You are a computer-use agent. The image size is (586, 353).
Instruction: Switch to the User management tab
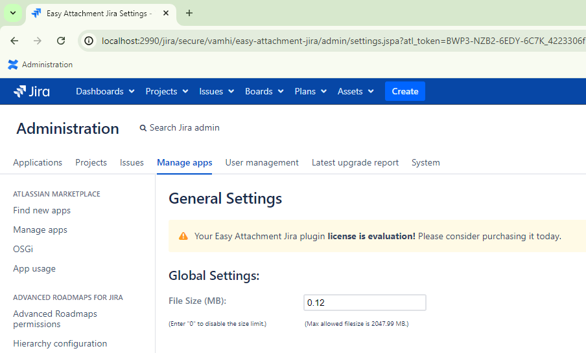[x=262, y=162]
